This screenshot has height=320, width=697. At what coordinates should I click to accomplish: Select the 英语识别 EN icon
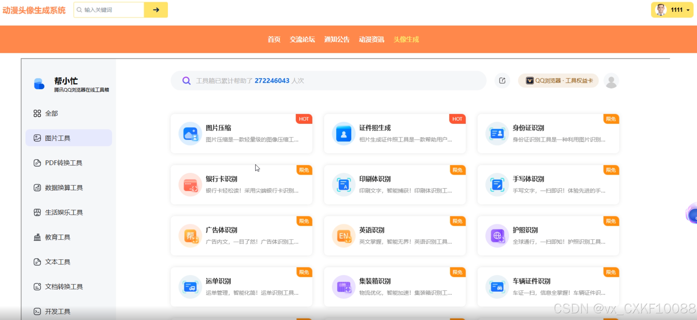343,236
